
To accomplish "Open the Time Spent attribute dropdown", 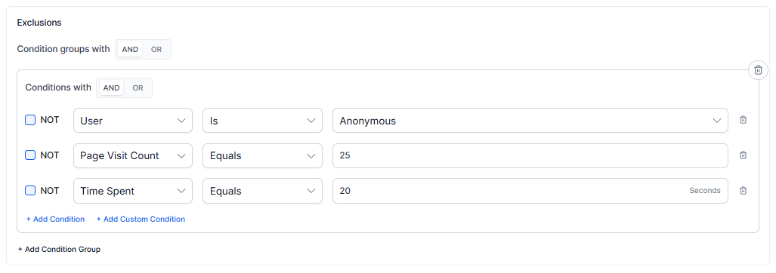I will [x=133, y=191].
